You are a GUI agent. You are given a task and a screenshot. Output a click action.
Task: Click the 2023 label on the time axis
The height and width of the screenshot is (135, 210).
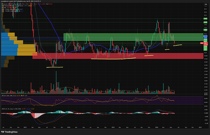(25, 127)
